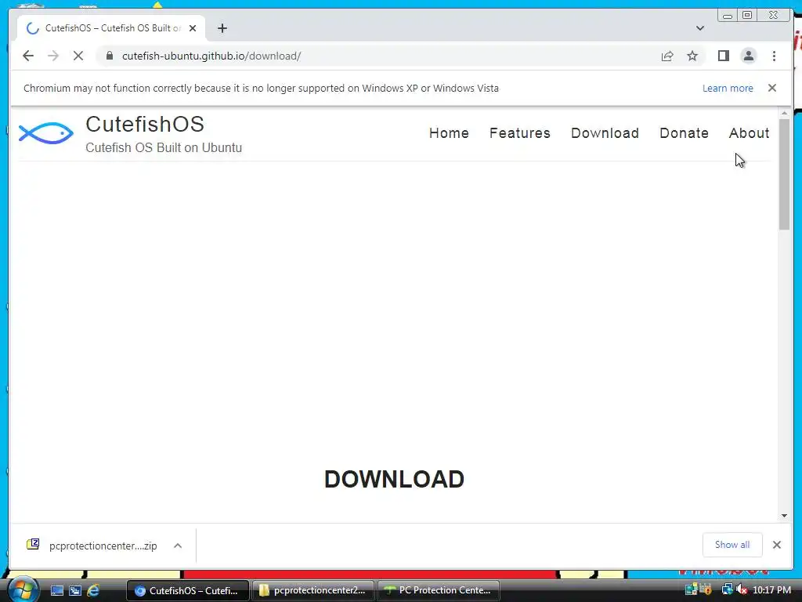Click the forward navigation arrow
Viewport: 802px width, 602px height.
click(53, 56)
